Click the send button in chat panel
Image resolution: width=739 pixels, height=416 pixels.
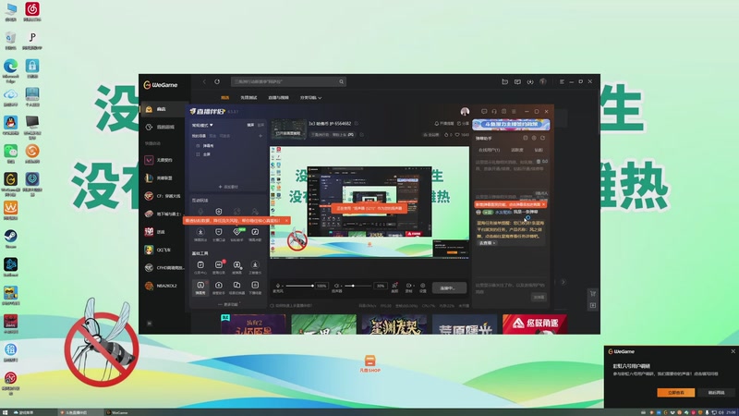click(539, 297)
